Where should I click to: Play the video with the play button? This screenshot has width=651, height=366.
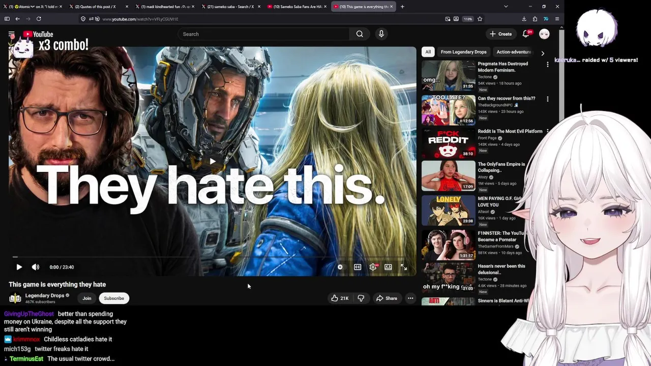pyautogui.click(x=19, y=267)
